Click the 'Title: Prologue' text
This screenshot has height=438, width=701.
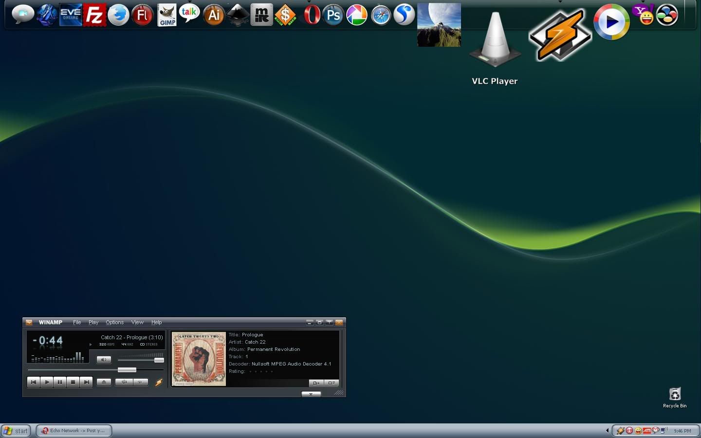click(x=246, y=335)
